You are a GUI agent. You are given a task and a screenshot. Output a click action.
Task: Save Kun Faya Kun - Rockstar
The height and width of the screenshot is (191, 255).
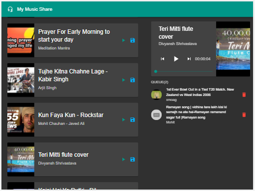pyautogui.click(x=132, y=119)
